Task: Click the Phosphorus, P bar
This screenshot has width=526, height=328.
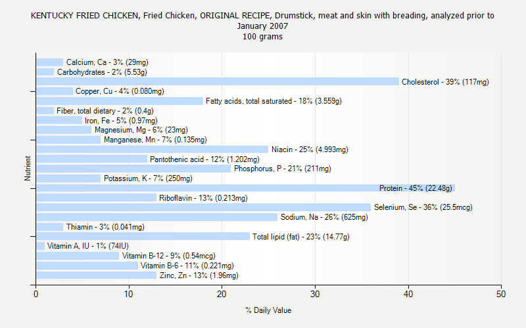Action: [133, 169]
